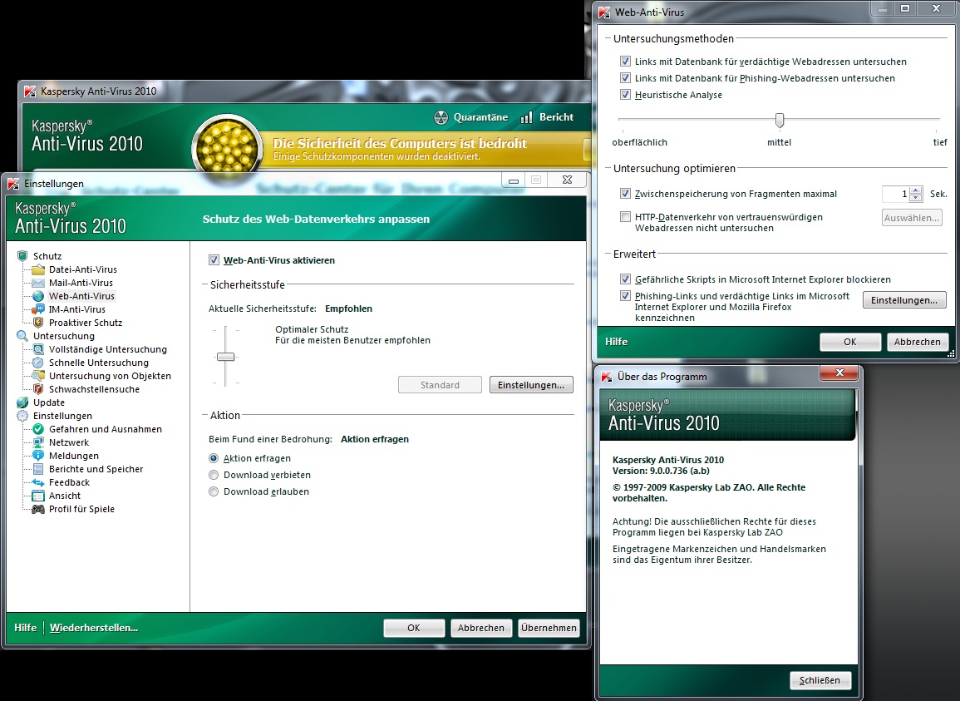
Task: Toggle Phishing-Links kennzeichnen checkbox
Action: (x=625, y=296)
